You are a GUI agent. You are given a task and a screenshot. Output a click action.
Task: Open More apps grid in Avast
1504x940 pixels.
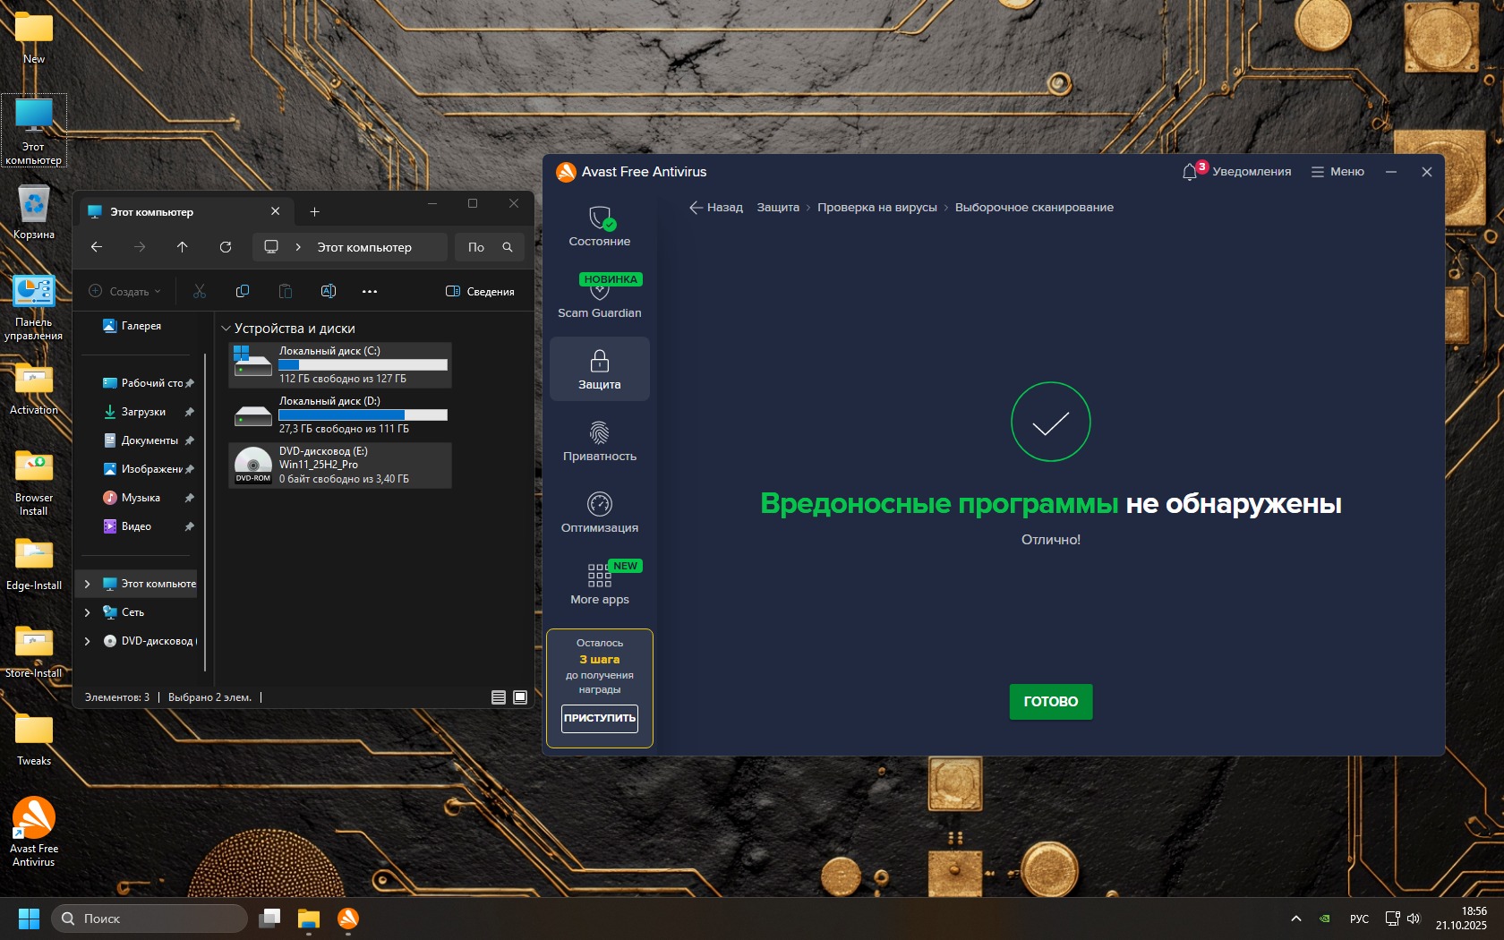coord(600,584)
